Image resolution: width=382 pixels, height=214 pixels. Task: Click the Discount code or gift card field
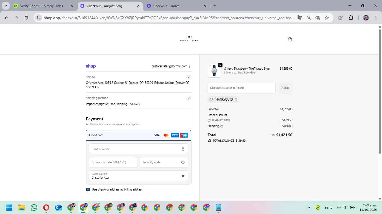point(241,88)
